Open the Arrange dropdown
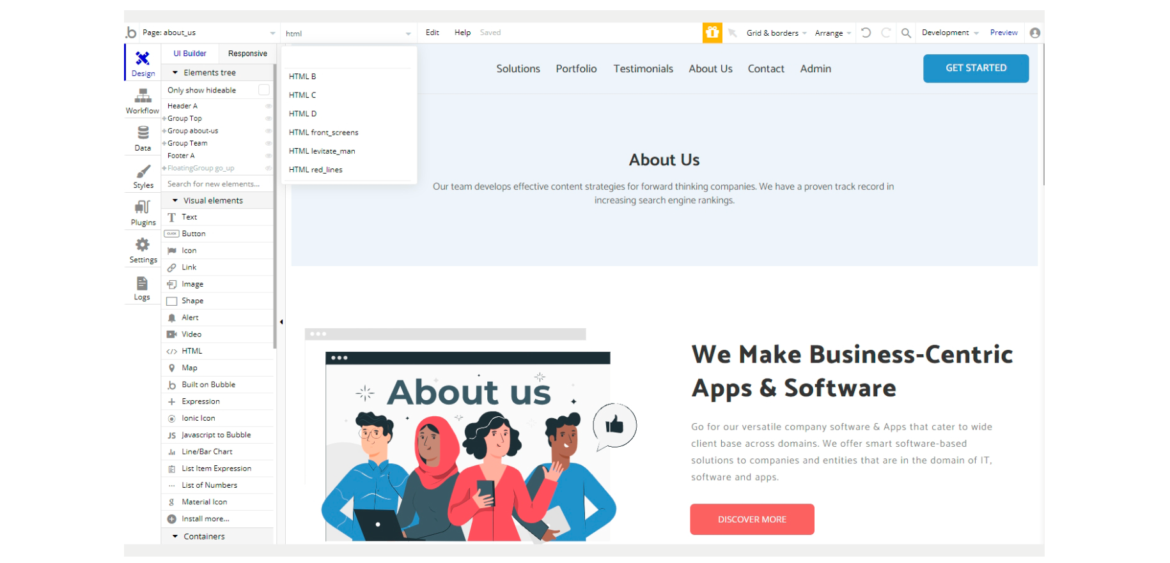This screenshot has height=563, width=1170. point(833,33)
